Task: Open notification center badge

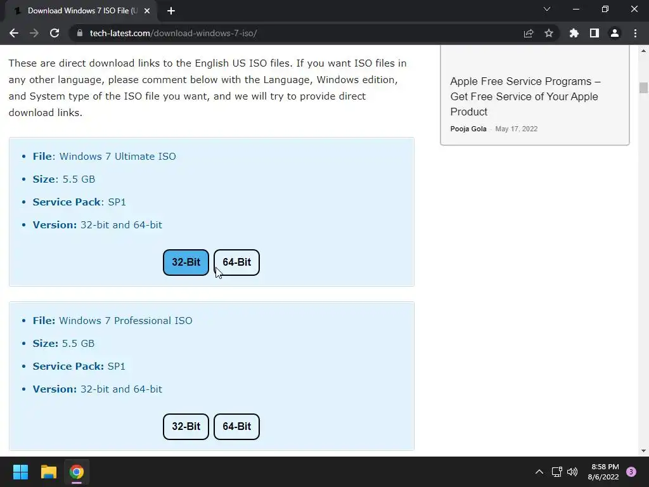Action: coord(631,472)
